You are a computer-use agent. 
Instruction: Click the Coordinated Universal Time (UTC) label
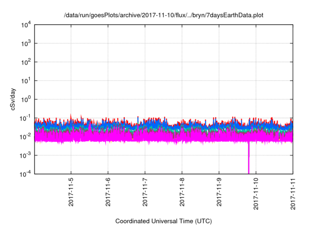[x=164, y=221]
